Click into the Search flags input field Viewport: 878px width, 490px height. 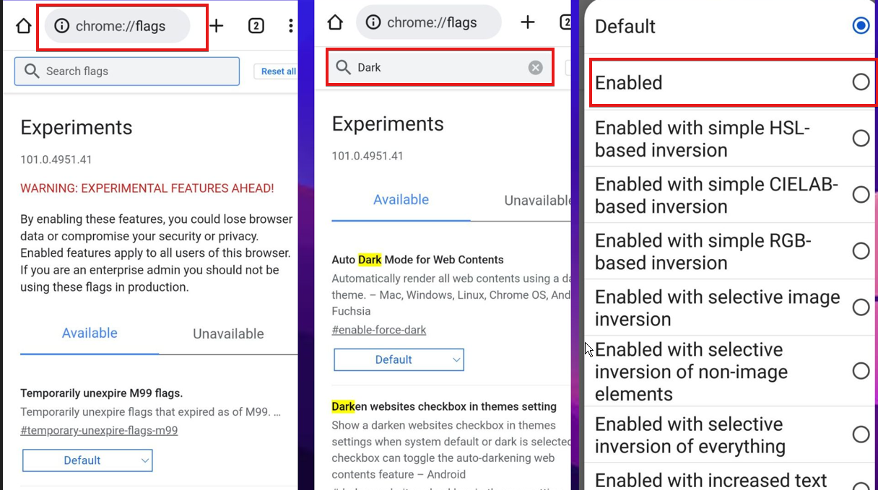127,71
